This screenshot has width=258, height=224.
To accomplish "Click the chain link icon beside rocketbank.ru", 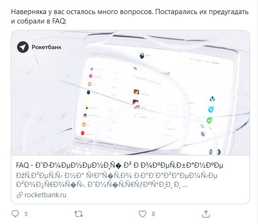I will pyautogui.click(x=20, y=195).
